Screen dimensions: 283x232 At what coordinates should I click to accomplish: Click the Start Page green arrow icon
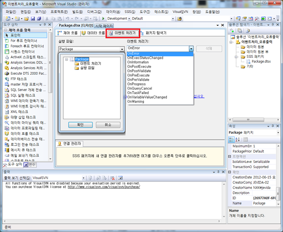(263, 19)
